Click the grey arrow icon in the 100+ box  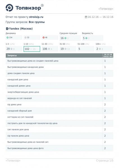(x=100, y=49)
